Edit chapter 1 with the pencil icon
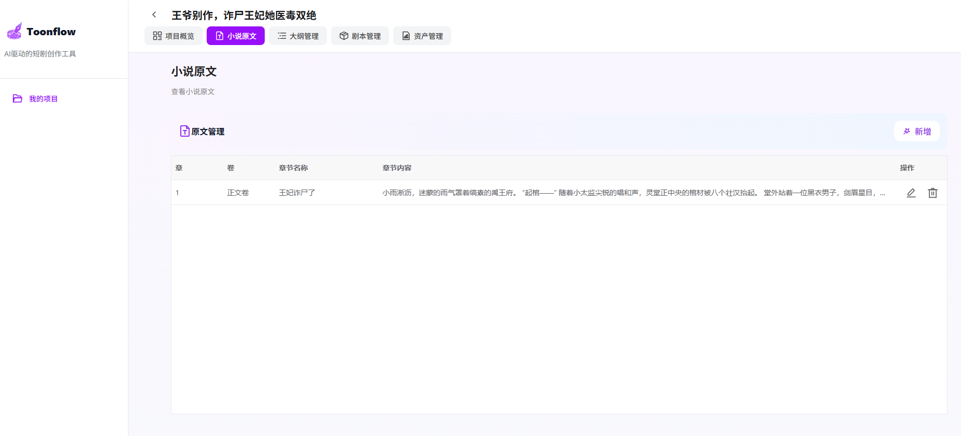961x436 pixels. tap(911, 193)
